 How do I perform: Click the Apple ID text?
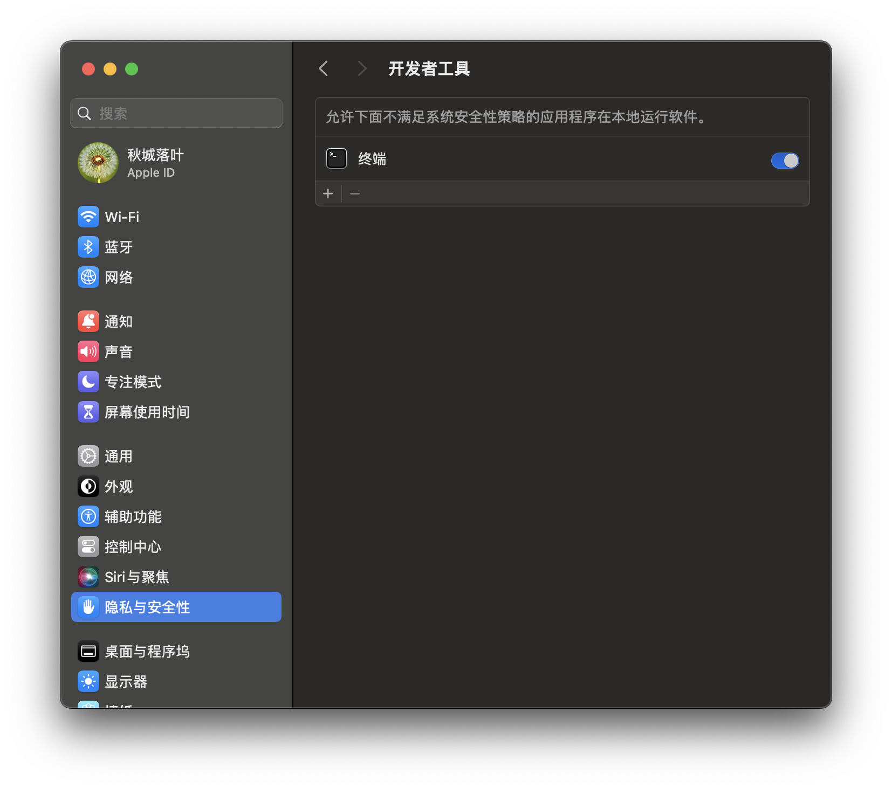(151, 172)
